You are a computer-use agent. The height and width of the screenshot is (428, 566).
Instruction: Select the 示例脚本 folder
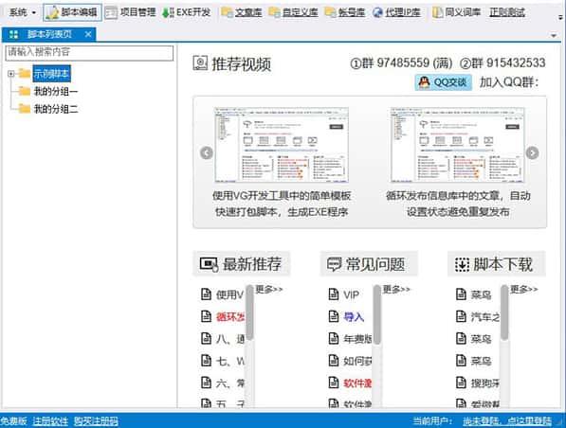click(x=51, y=74)
